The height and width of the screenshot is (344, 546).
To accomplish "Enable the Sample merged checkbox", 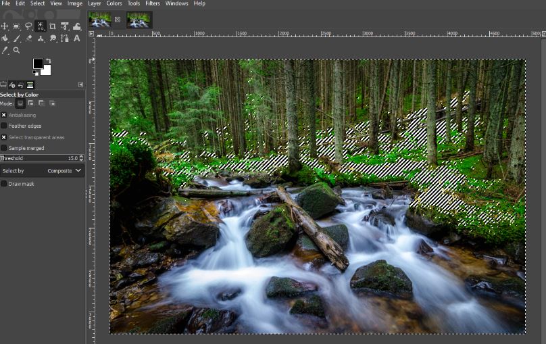I will tap(4, 148).
